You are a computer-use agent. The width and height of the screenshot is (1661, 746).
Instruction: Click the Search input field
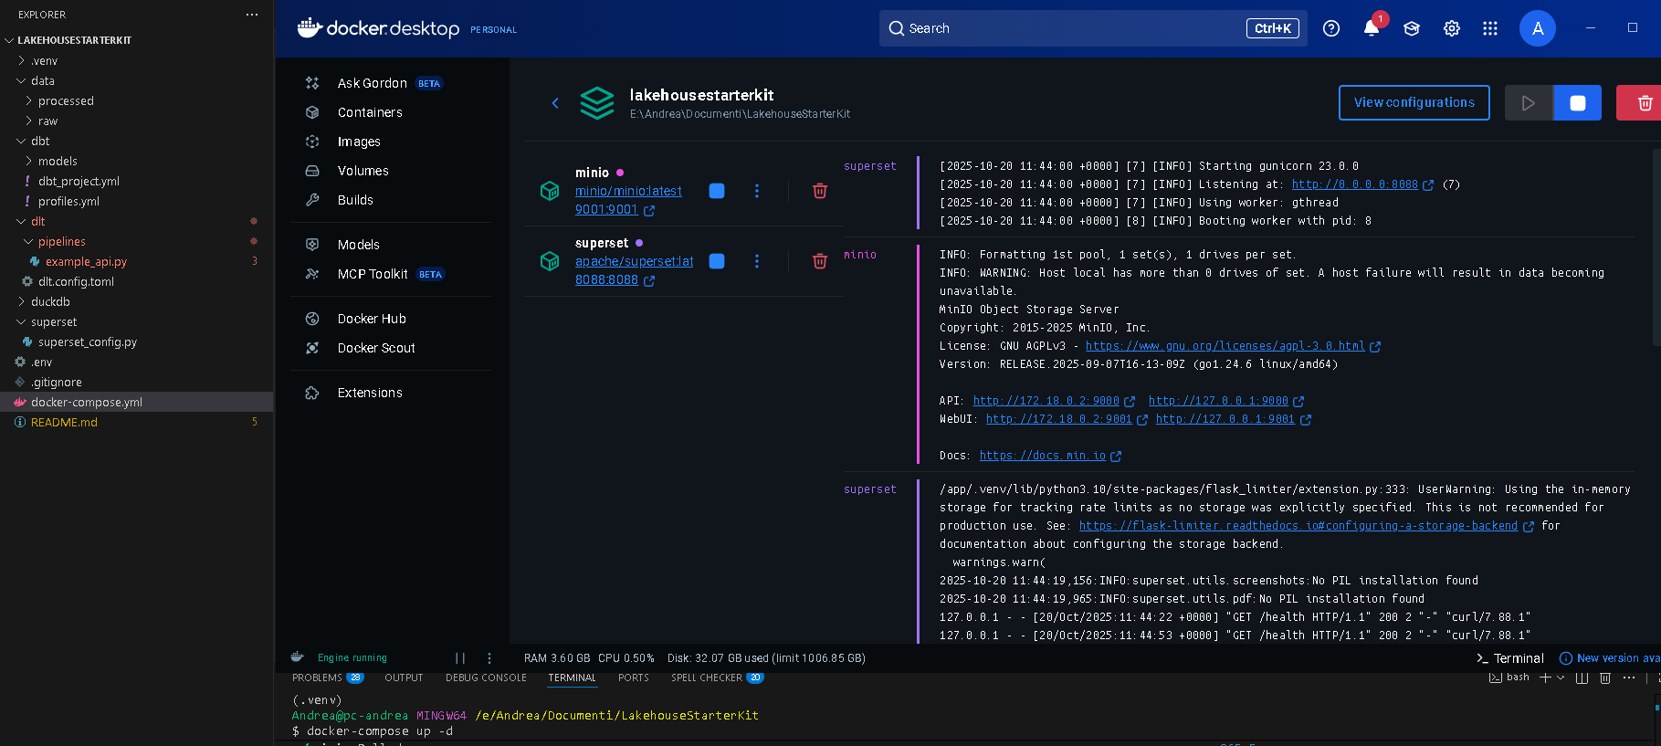1093,28
